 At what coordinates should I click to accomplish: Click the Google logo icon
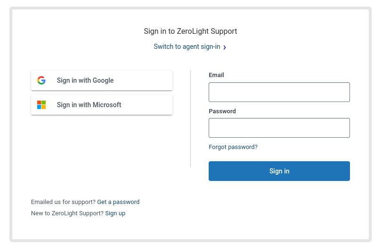coord(41,80)
